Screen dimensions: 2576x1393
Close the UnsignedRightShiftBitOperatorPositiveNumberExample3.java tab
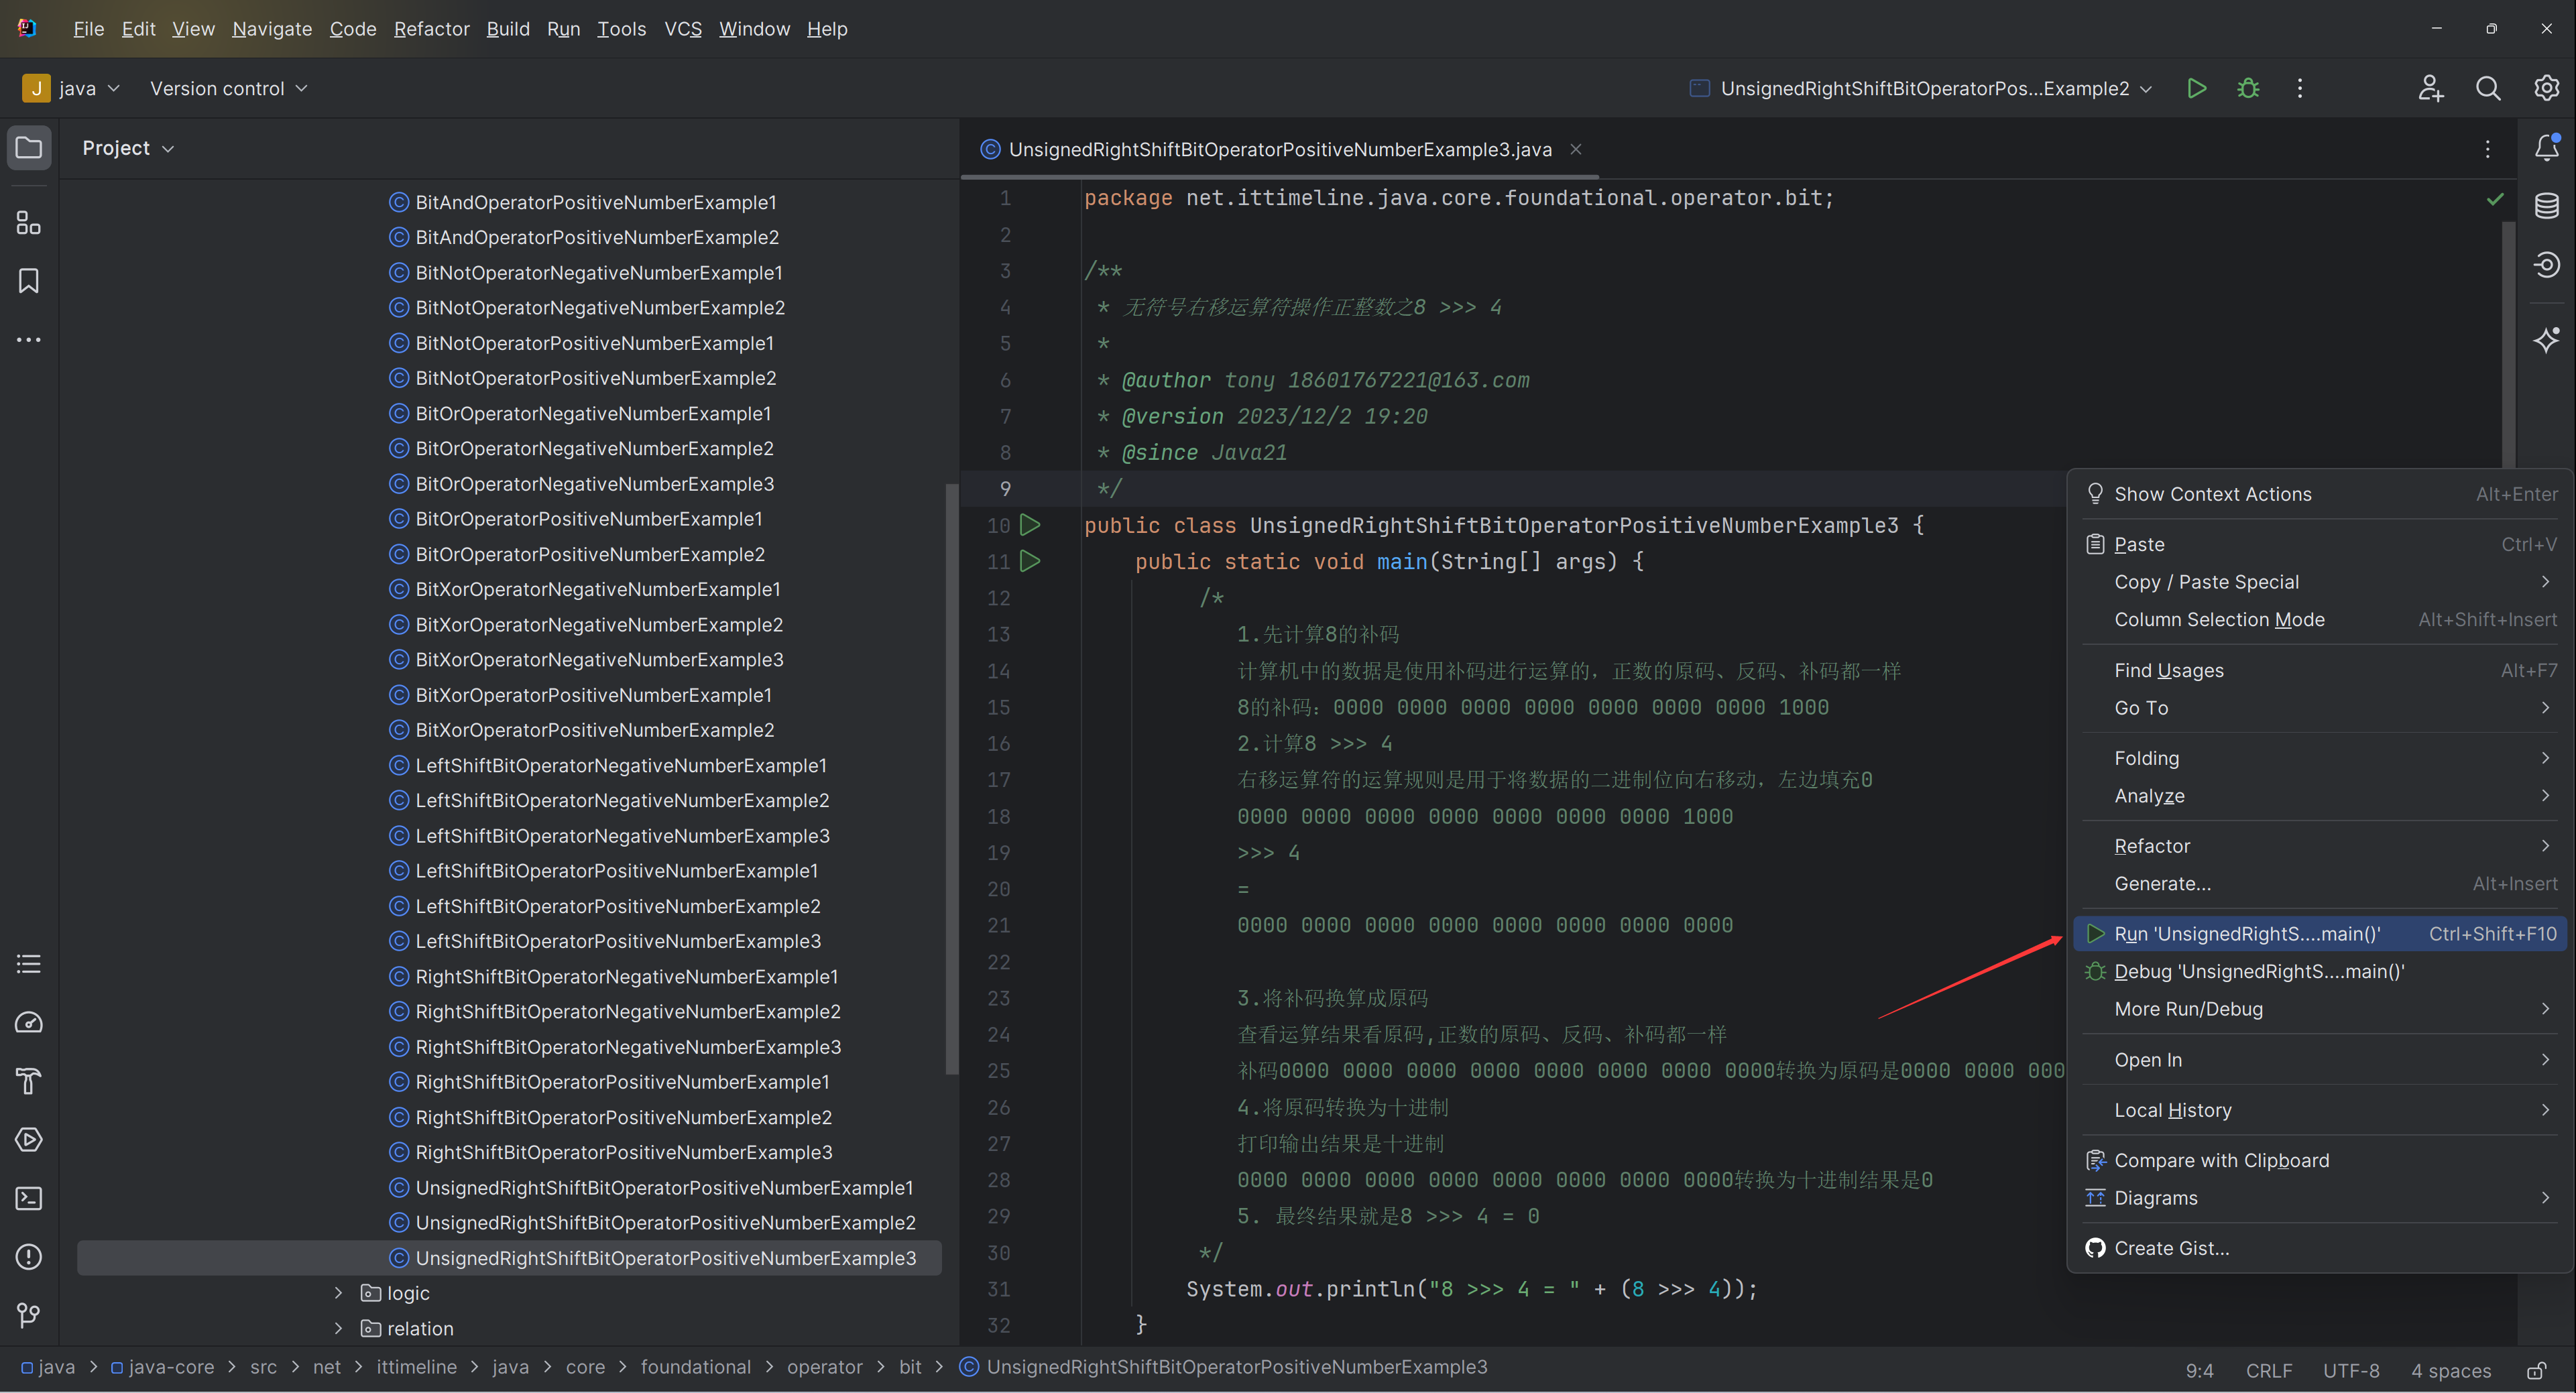click(x=1576, y=149)
